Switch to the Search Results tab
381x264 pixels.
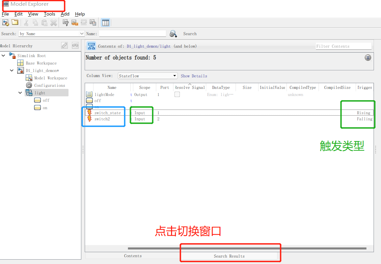(230, 256)
